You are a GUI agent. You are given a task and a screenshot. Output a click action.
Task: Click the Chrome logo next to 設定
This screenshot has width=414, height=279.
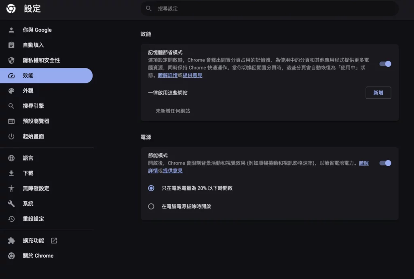coord(11,8)
